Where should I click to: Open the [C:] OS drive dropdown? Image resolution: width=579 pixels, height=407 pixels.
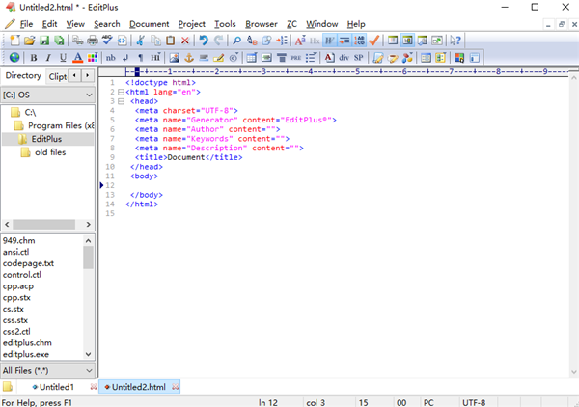(x=89, y=95)
